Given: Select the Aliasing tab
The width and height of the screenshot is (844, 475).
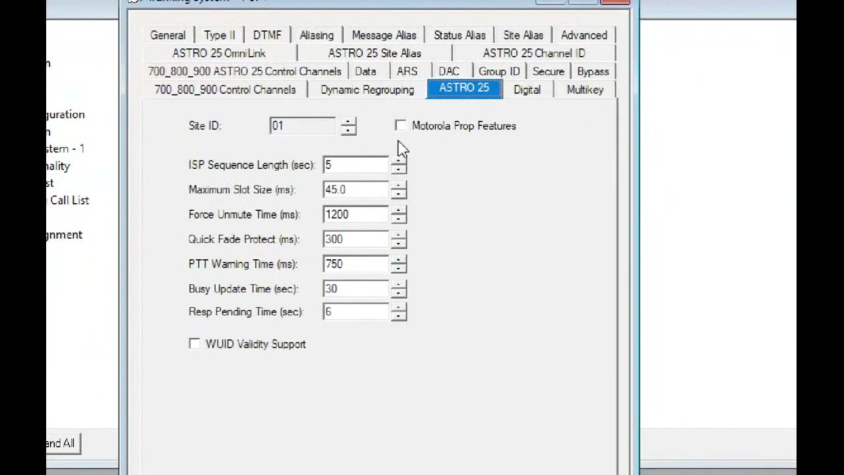Looking at the screenshot, I should [x=316, y=35].
